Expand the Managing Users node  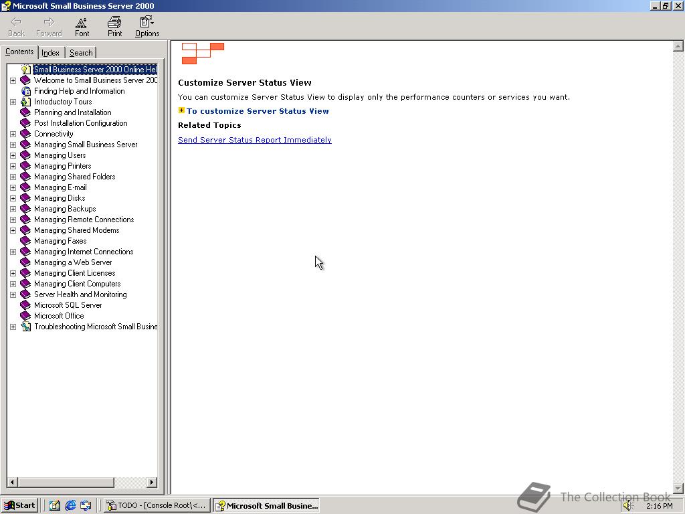point(13,155)
